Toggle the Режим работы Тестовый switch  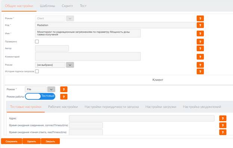[x=40, y=96]
